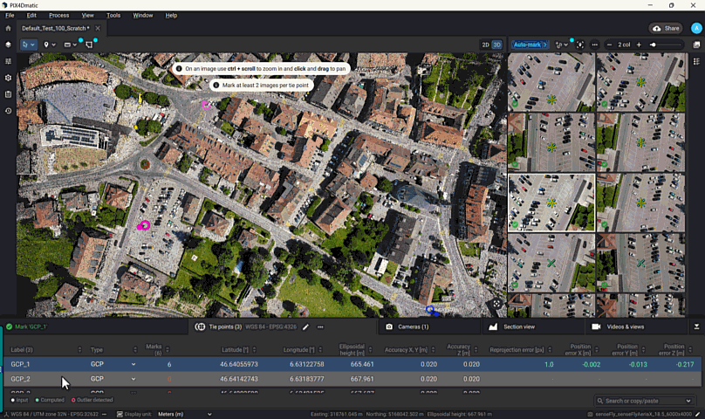Expand the Type dropdown for GCP_2
This screenshot has width=705, height=419.
(x=133, y=379)
